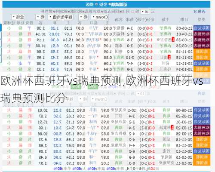Select the 竖版 (vertical layout) radio button
This screenshot has width=215, height=172.
110,4
